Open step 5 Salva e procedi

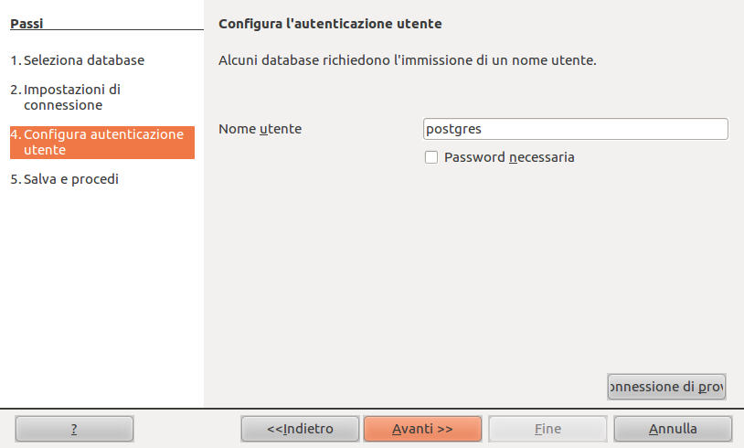[x=64, y=179]
